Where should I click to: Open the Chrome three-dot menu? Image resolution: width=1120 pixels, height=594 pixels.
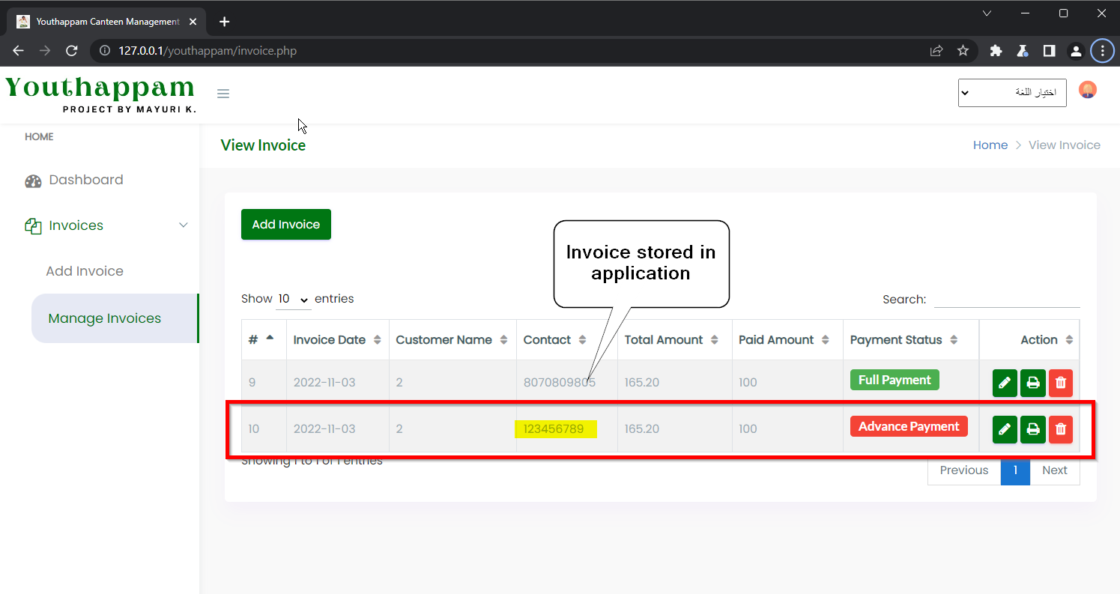coord(1102,51)
